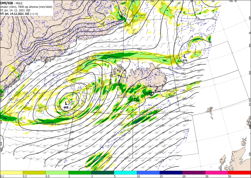This screenshot has height=178, width=251.
Task: Click the '30' legend scale label
Action: point(207,176)
